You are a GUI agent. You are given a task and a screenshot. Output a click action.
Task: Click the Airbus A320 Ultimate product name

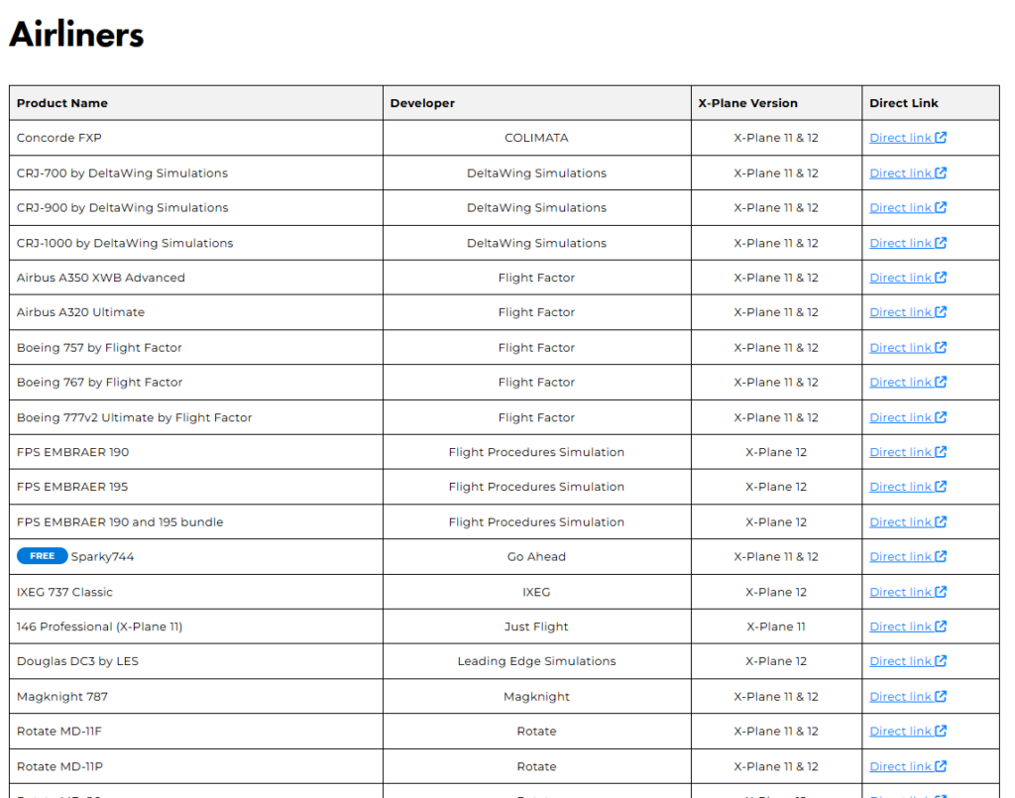pyautogui.click(x=81, y=312)
